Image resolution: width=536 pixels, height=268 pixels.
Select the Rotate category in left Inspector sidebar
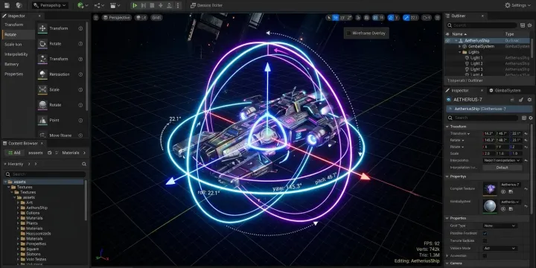point(18,34)
